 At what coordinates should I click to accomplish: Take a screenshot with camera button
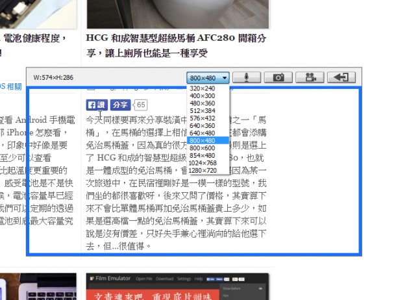click(x=278, y=77)
